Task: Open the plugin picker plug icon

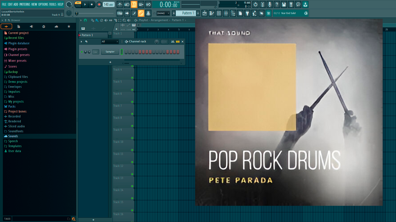Action: (247, 13)
